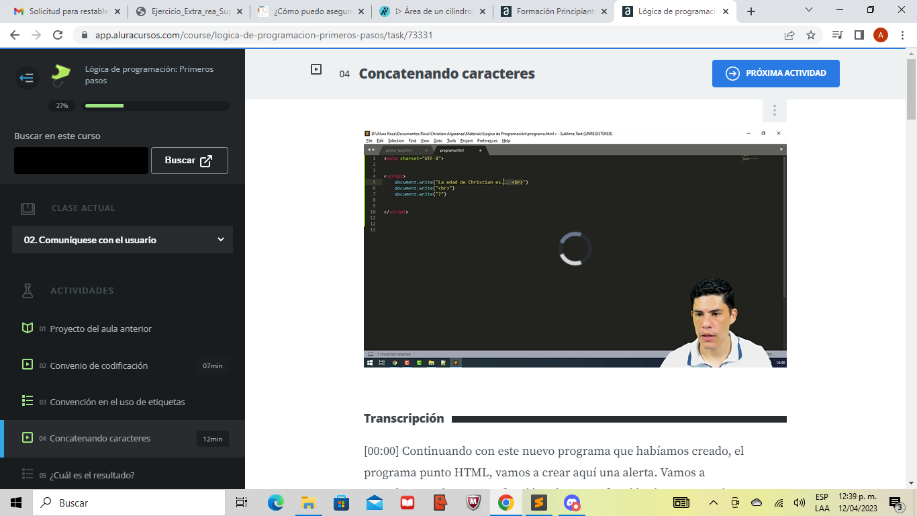Click the page vertical scrollbar

coord(911,88)
